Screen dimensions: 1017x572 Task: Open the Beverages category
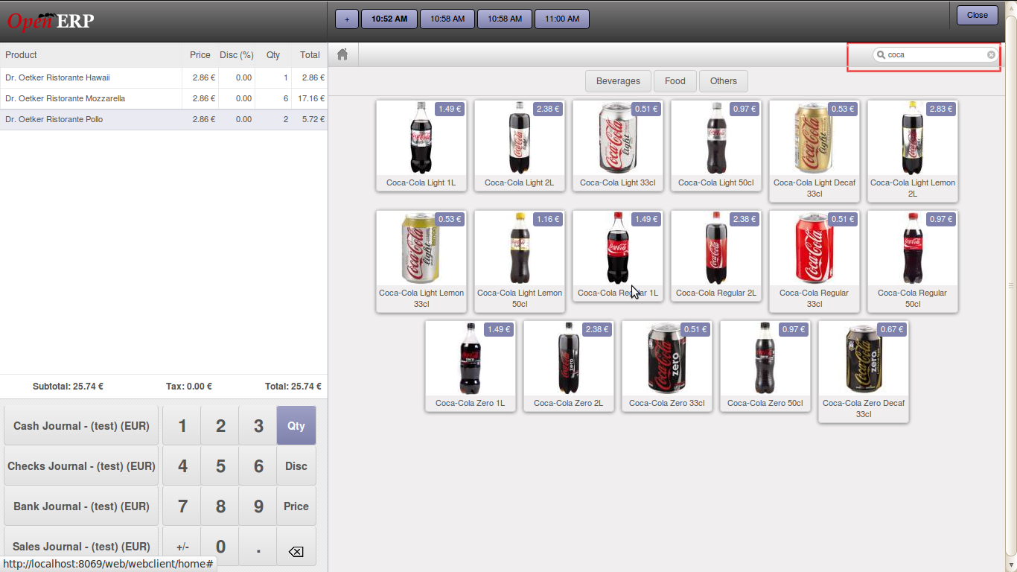pos(618,80)
